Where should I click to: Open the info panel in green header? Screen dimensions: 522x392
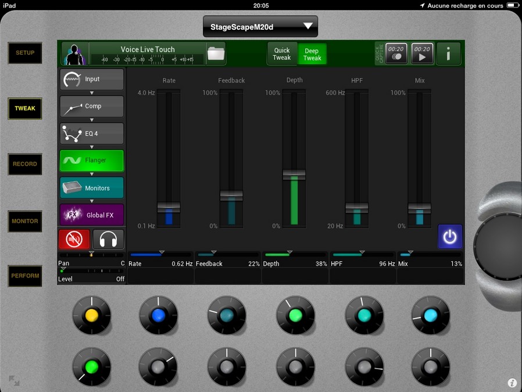448,54
